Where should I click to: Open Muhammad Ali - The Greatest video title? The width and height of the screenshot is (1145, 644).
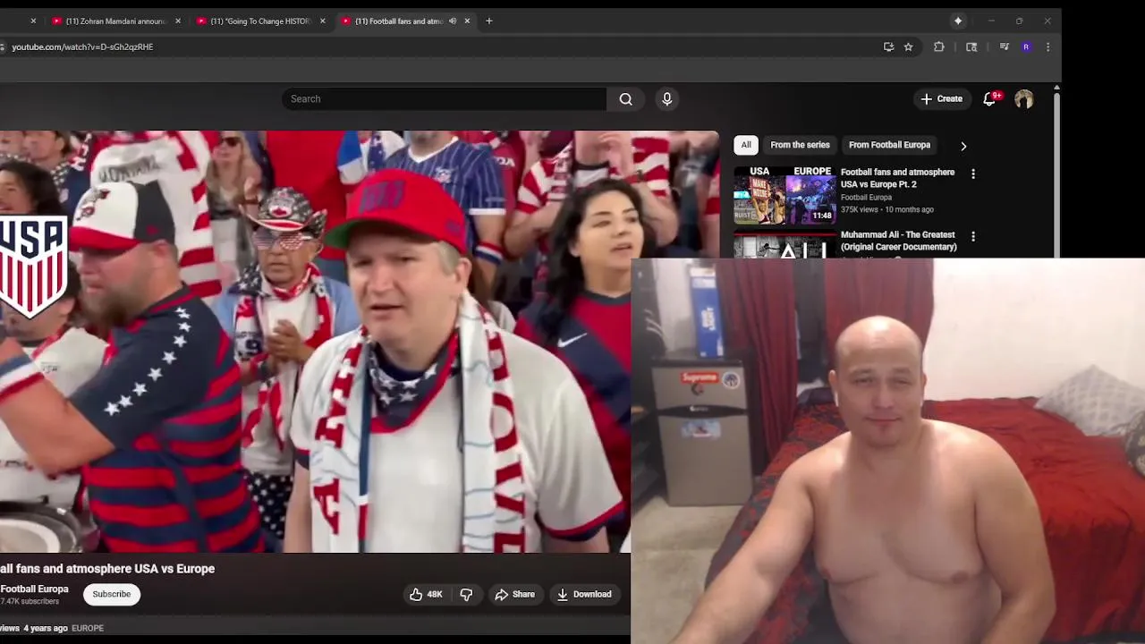898,241
